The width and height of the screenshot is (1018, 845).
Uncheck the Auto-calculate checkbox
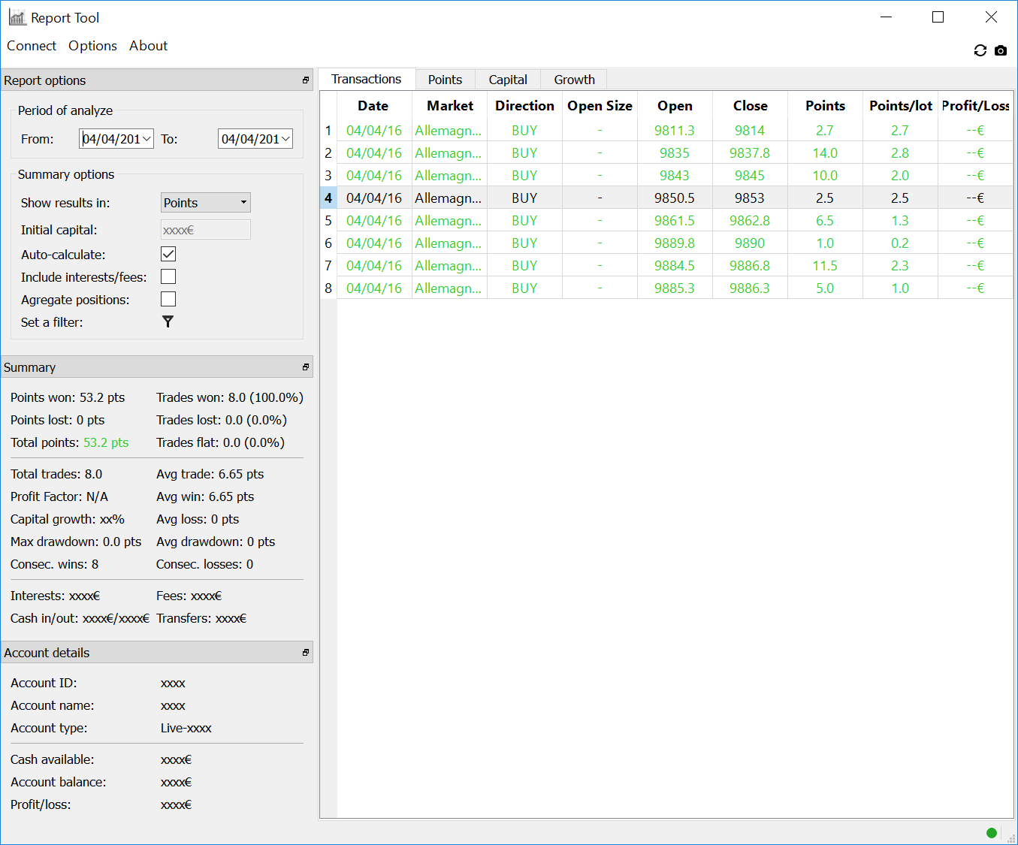pos(168,255)
